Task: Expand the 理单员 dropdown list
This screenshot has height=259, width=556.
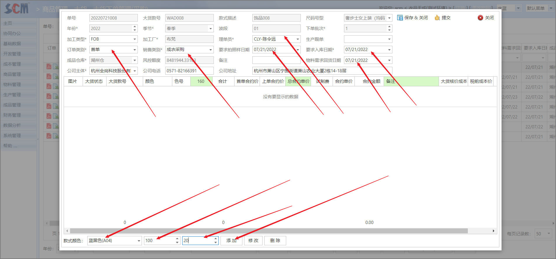Action: [x=298, y=39]
